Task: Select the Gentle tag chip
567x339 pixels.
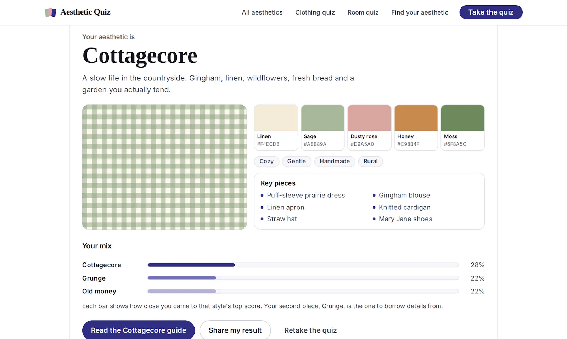Action: tap(297, 162)
